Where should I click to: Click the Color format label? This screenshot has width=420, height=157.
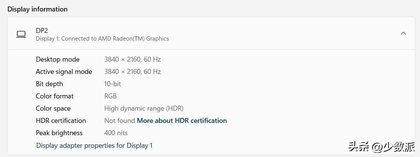pyautogui.click(x=55, y=96)
